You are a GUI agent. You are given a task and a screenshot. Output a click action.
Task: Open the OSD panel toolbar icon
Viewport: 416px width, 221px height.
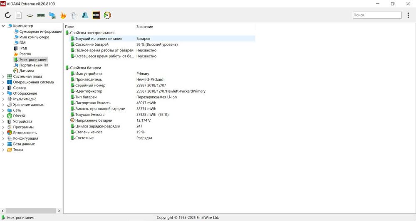pos(96,15)
